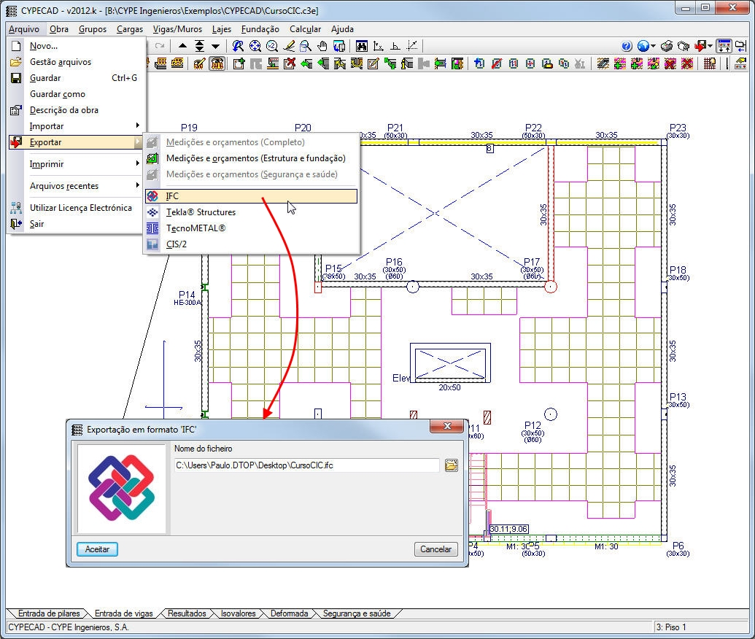Click the edit beam pencil-on-square icon
The width and height of the screenshot is (755, 639).
point(373,63)
